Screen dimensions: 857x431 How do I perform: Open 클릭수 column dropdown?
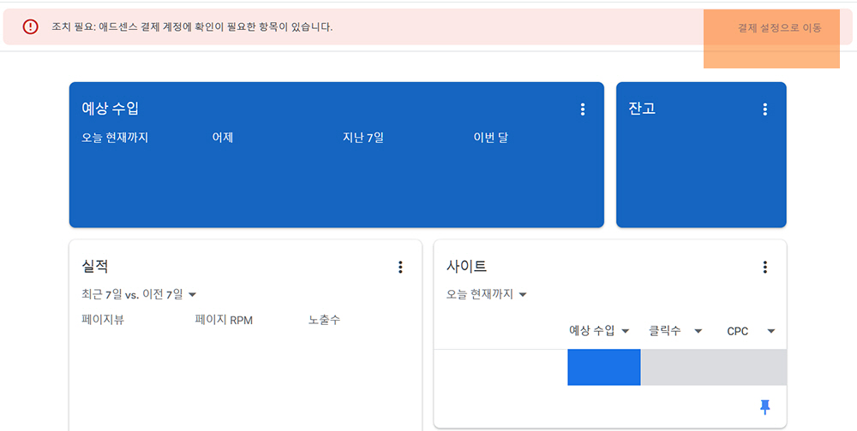pyautogui.click(x=675, y=331)
